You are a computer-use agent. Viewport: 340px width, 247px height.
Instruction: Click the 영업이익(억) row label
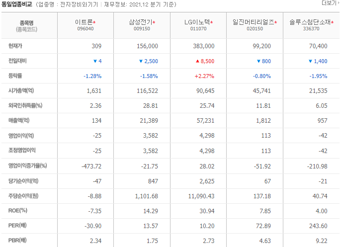coord(21,136)
